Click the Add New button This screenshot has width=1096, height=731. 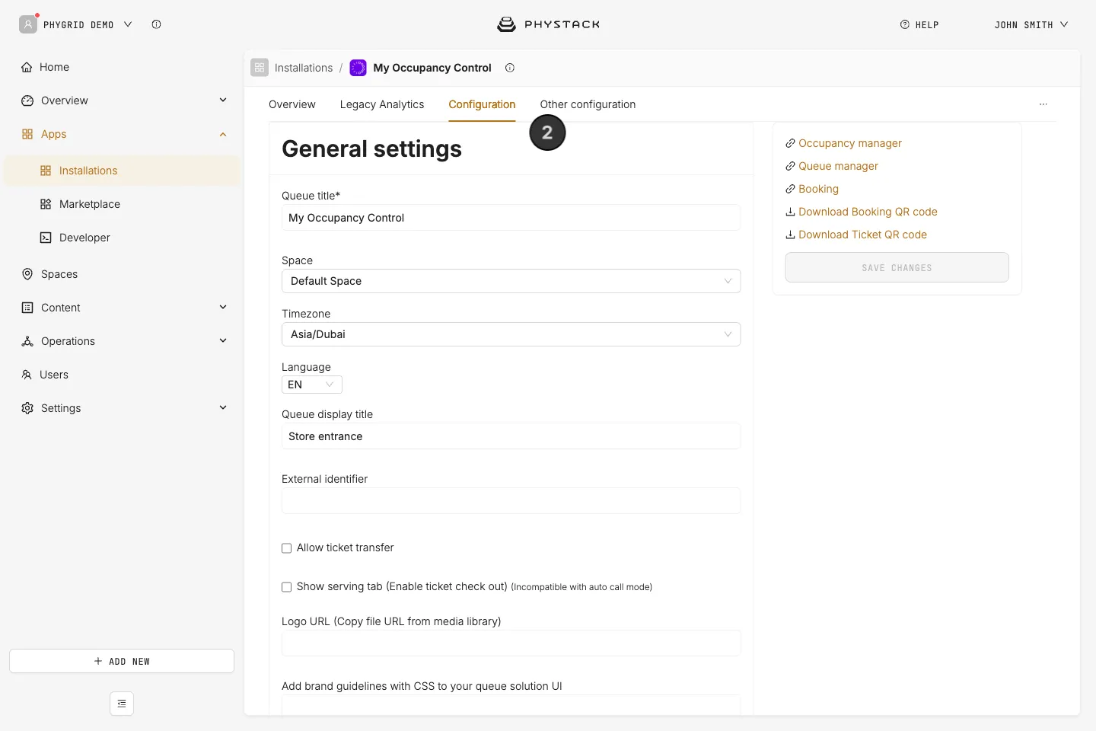click(x=122, y=661)
